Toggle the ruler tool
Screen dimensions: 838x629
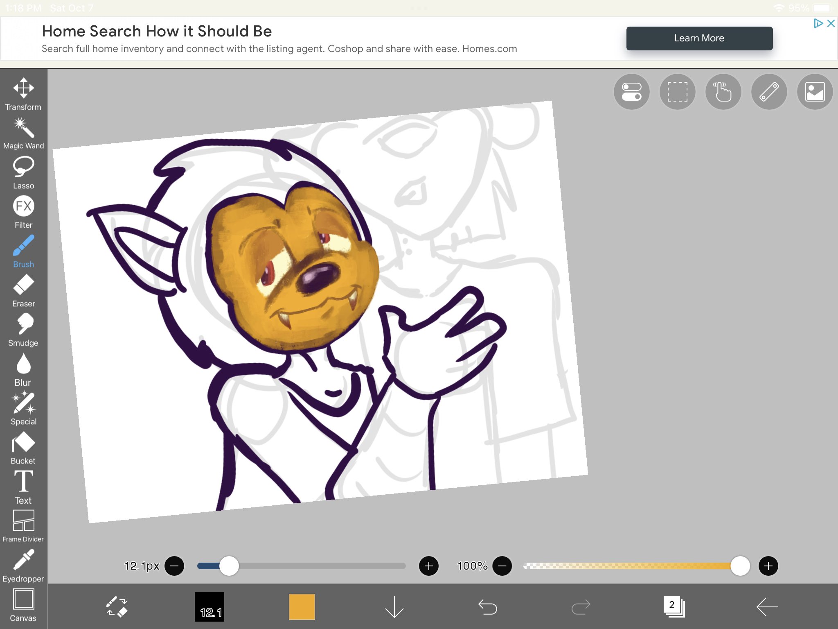click(x=769, y=92)
